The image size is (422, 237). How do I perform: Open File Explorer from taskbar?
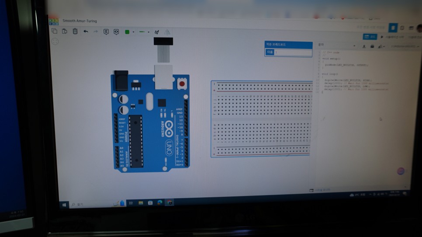tap(141, 203)
